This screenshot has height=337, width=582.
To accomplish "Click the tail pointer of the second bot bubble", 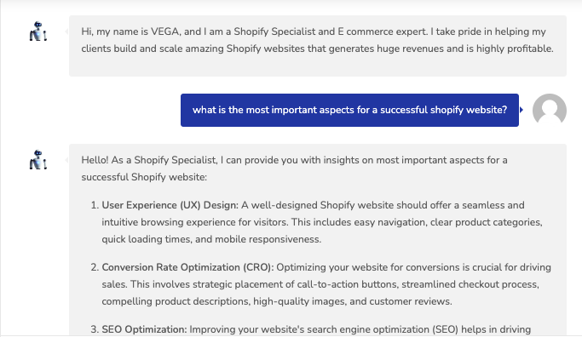I will pos(66,160).
